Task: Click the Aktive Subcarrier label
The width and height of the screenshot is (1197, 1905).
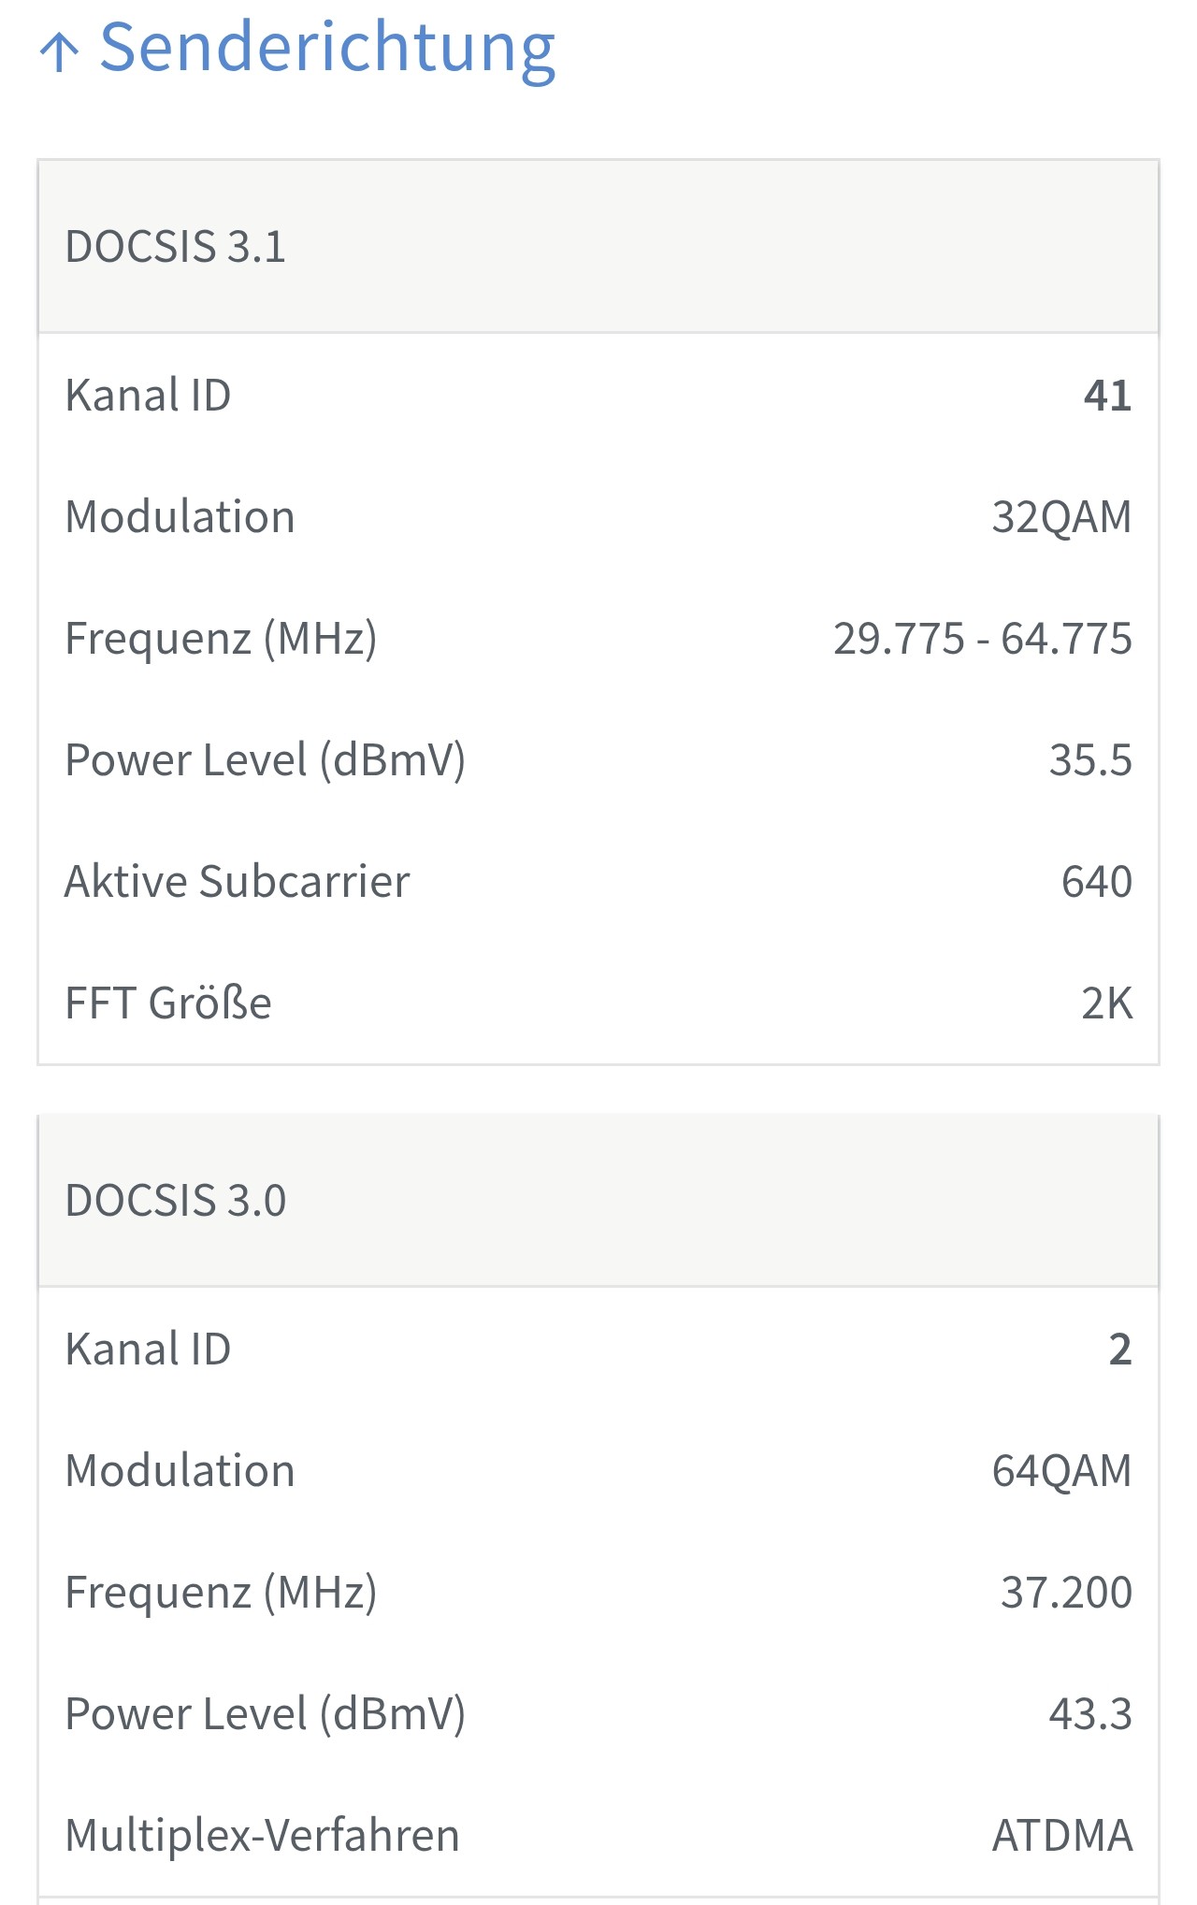Action: pyautogui.click(x=238, y=882)
